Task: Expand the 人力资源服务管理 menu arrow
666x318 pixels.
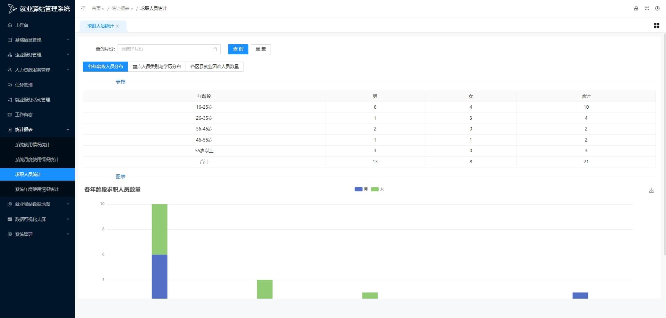Action: 68,70
